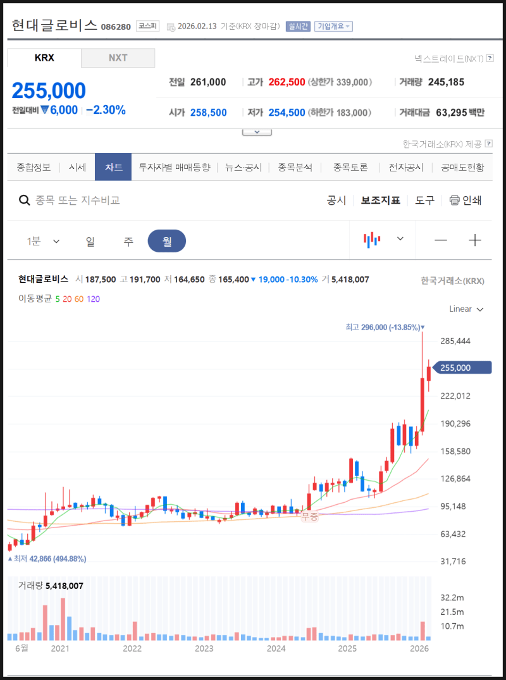Open the 공매도현황 tab
Viewport: 506px width, 680px height.
tap(462, 168)
